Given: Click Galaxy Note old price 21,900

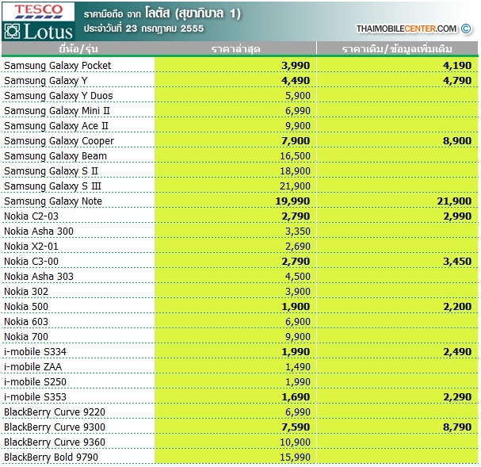Looking at the screenshot, I should [454, 201].
